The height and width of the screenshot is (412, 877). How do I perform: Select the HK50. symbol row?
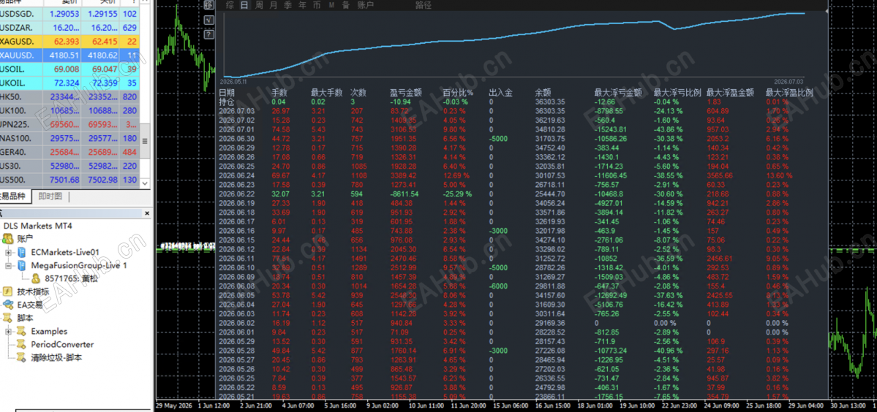[69, 96]
